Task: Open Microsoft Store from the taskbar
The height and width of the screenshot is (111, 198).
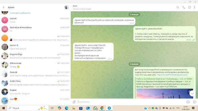Action: tap(81, 108)
